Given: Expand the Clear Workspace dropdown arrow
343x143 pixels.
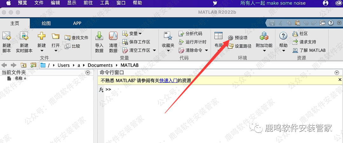Looking at the screenshot, I should (154, 50).
